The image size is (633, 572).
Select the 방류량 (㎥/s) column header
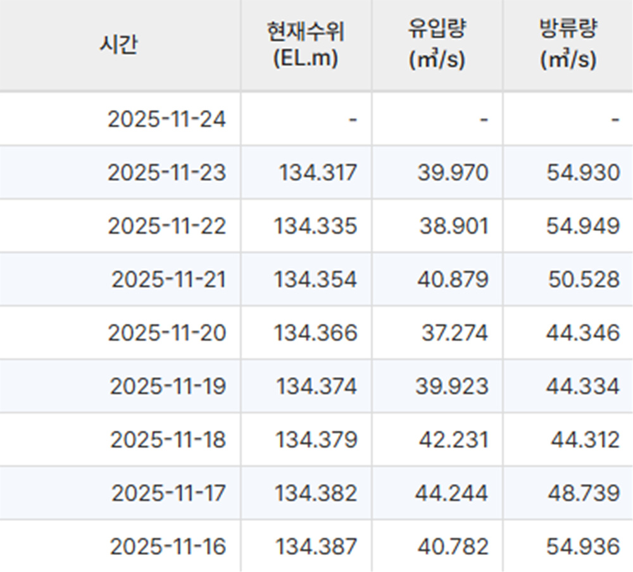568,46
